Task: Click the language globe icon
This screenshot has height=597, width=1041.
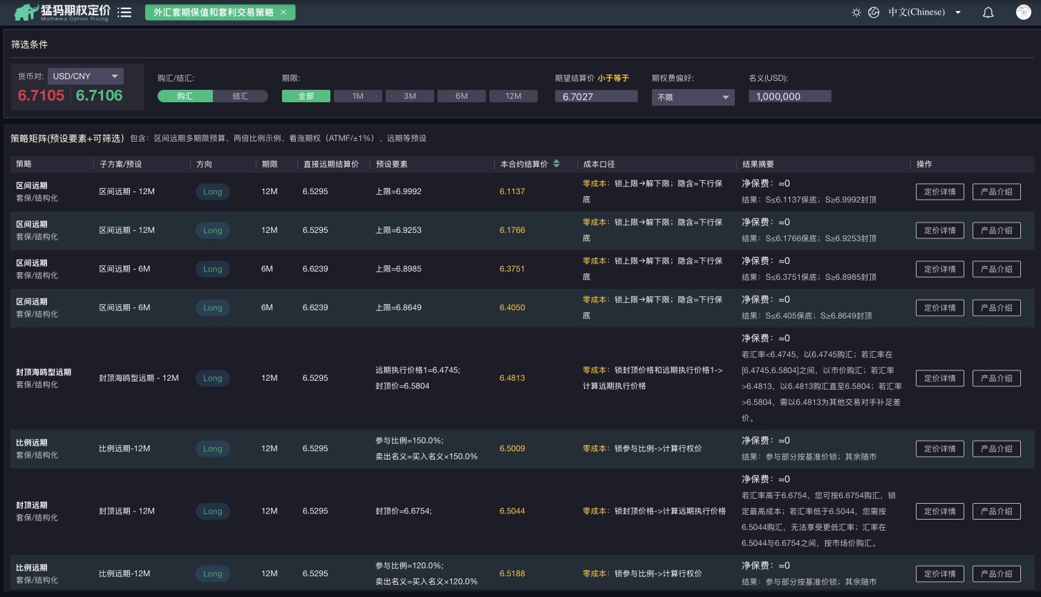Action: 874,12
